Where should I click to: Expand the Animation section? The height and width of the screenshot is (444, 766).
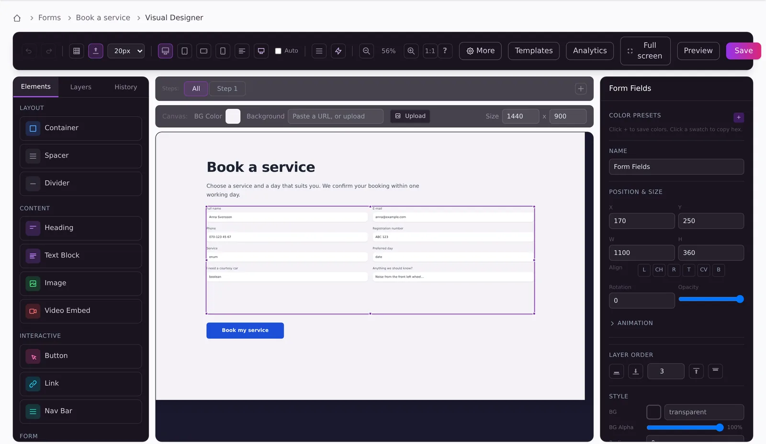coord(631,324)
